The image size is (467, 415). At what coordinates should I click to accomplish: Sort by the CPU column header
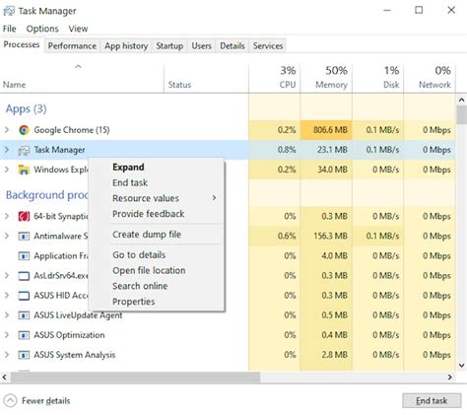[x=274, y=78]
